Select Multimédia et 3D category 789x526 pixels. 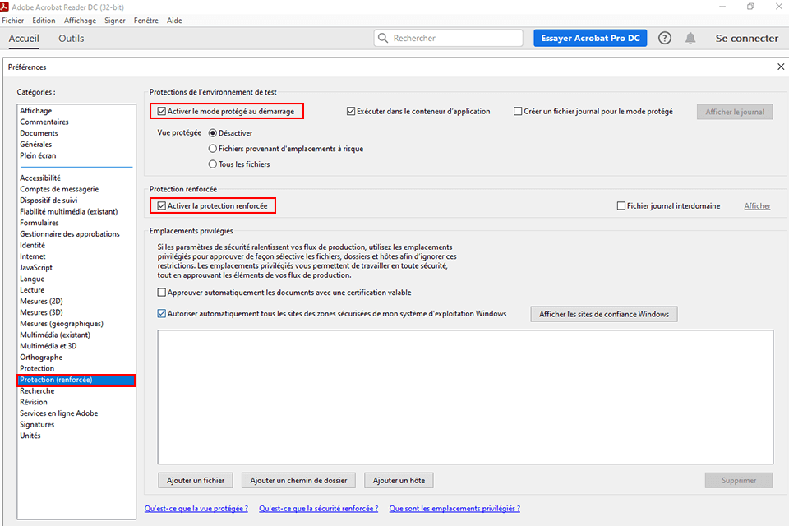48,346
